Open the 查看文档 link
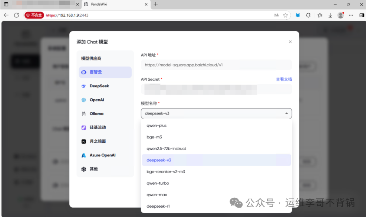The height and width of the screenshot is (217, 366). [284, 79]
